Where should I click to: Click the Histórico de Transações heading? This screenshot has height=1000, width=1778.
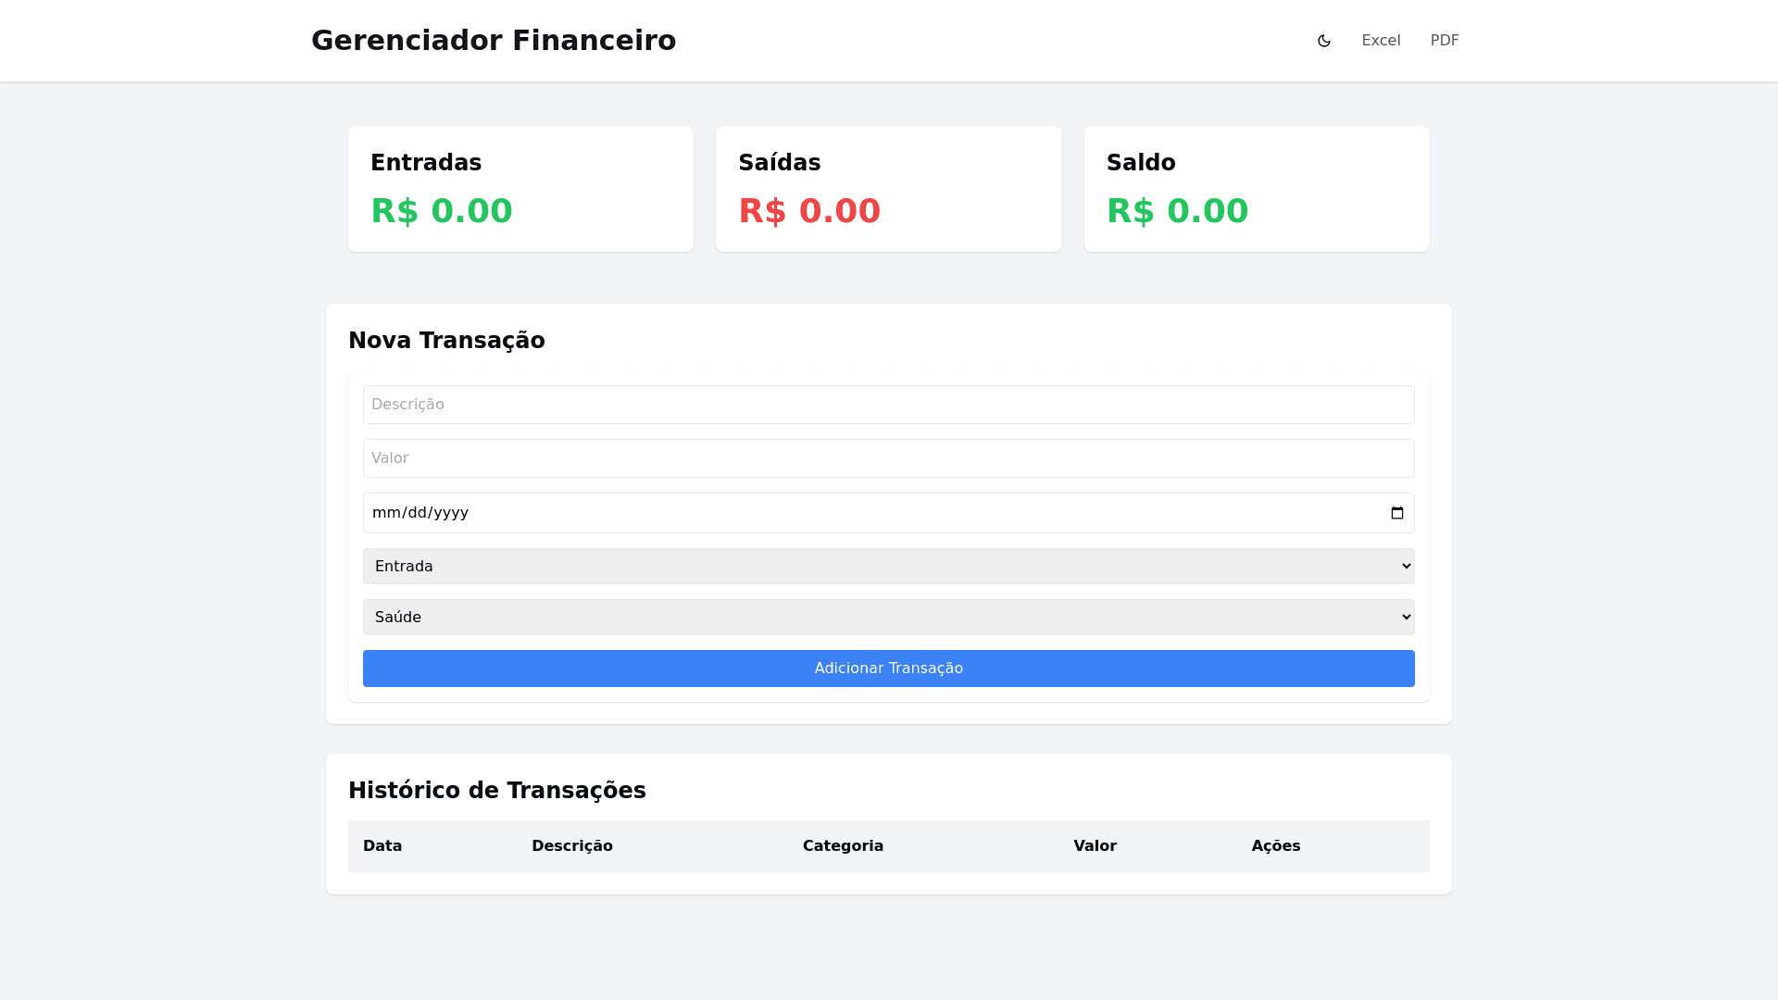click(x=497, y=791)
